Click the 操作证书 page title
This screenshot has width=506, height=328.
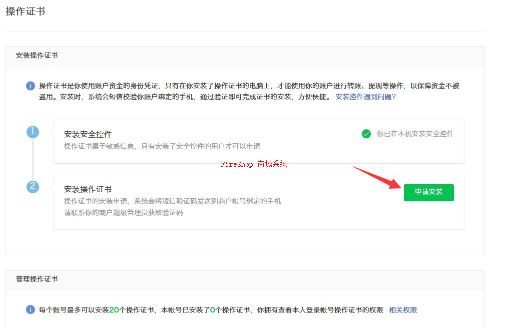click(25, 11)
